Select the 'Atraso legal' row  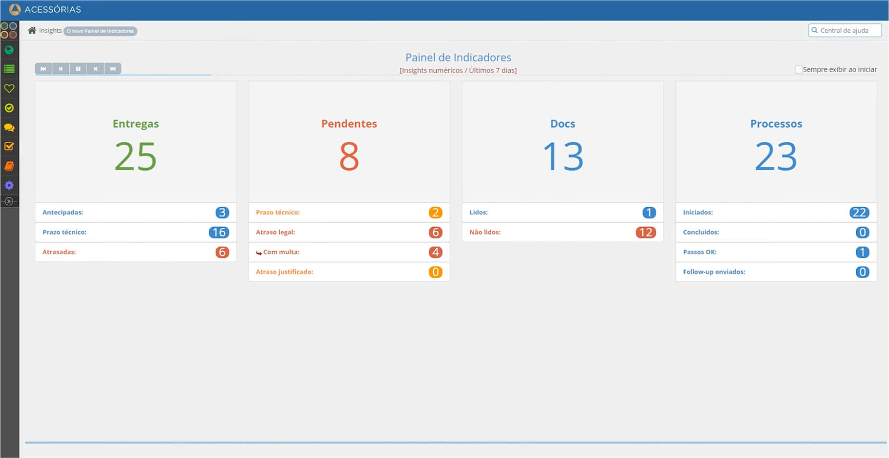(349, 232)
